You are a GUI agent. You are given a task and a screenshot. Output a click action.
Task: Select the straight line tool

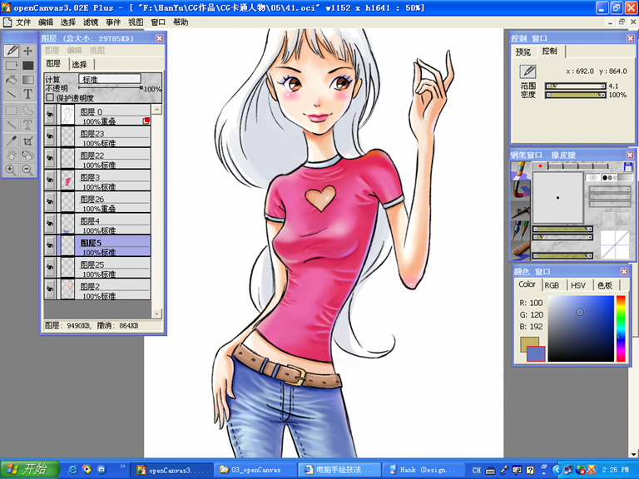coord(12,94)
